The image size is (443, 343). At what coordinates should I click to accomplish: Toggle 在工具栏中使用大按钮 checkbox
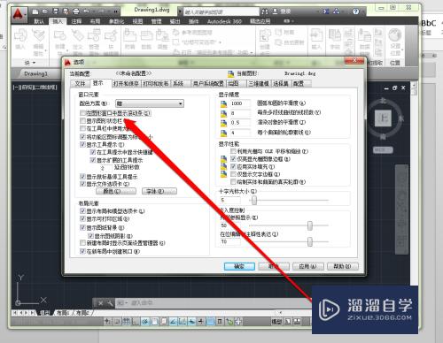82,128
